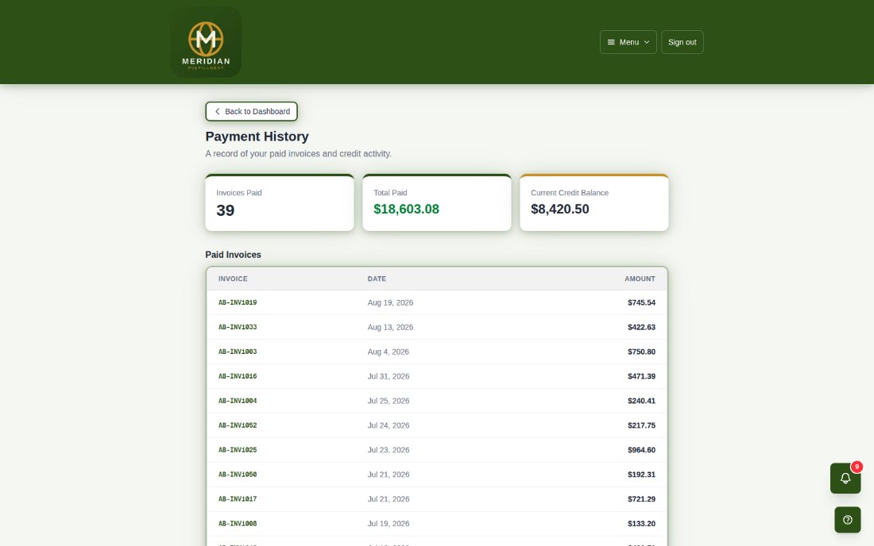Image resolution: width=874 pixels, height=546 pixels.
Task: Open invoice AB-INV1004
Action: (x=238, y=401)
